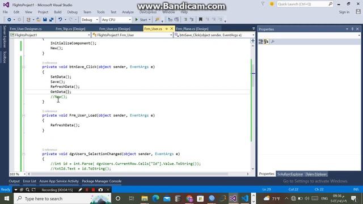Open the Analyze menu
The height and width of the screenshot is (204, 363).
point(128,12)
